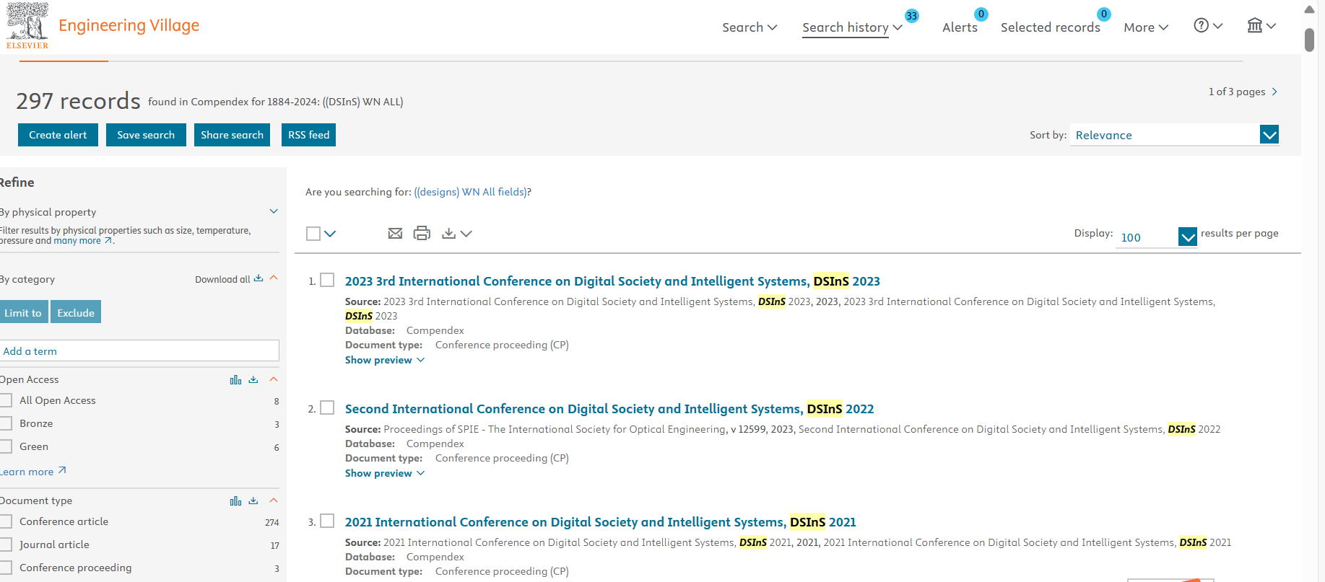Show Open Access bar chart icon
Image resolution: width=1325 pixels, height=582 pixels.
click(x=235, y=380)
